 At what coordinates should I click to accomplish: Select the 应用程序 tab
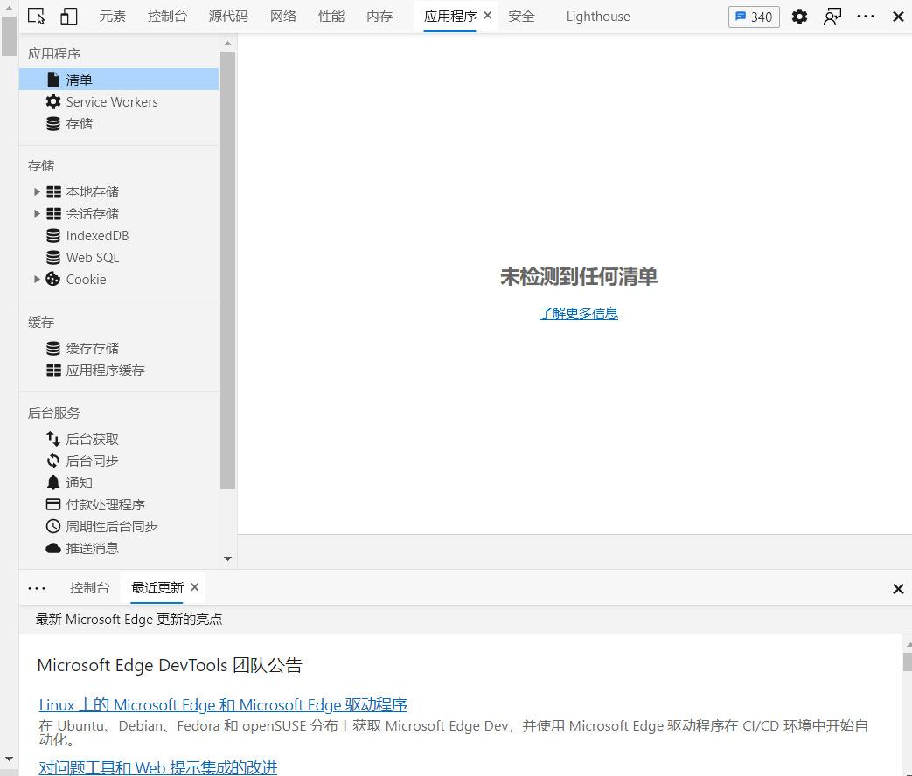click(x=450, y=17)
